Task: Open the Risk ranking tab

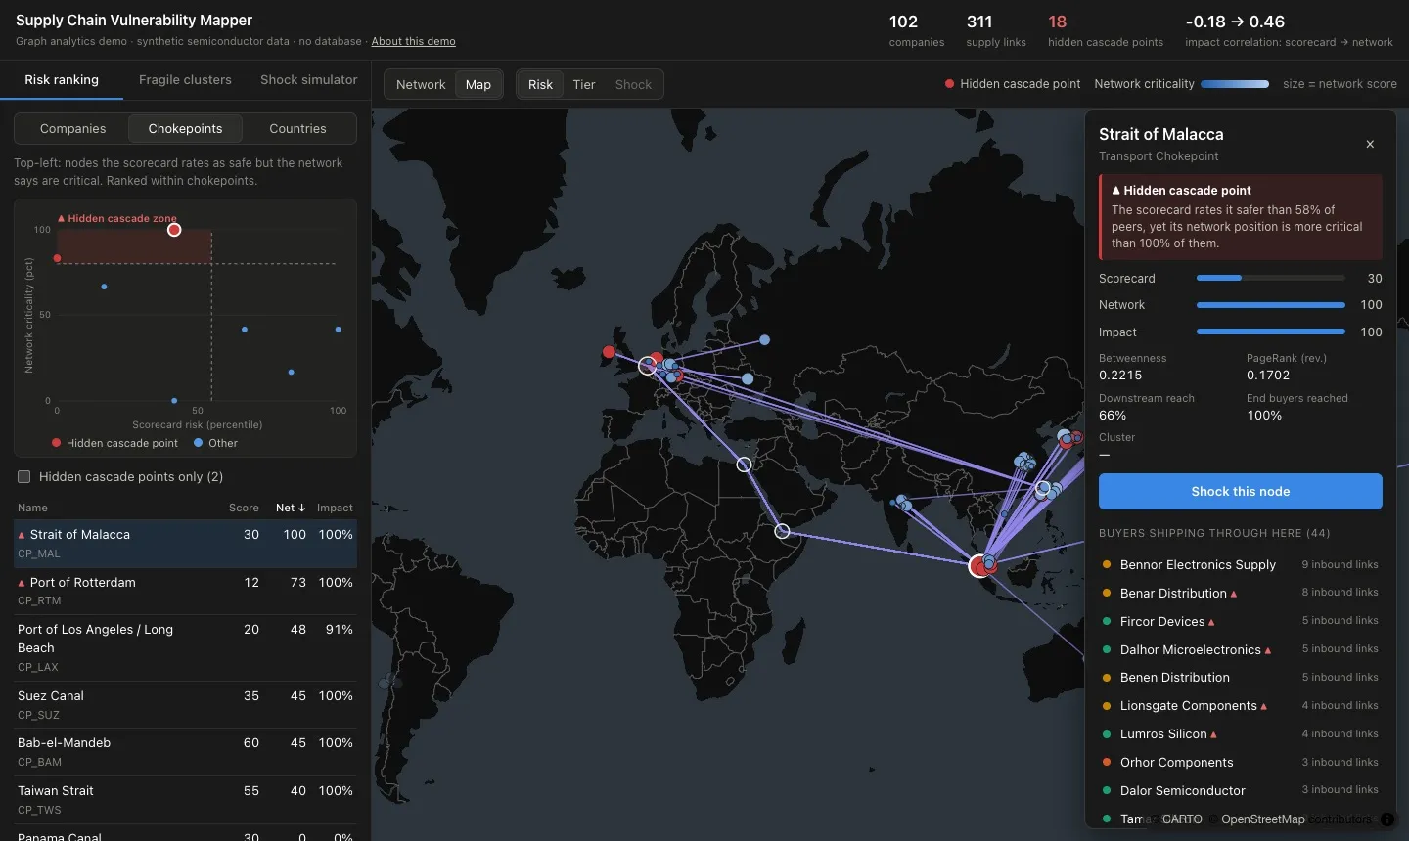Action: pyautogui.click(x=62, y=80)
